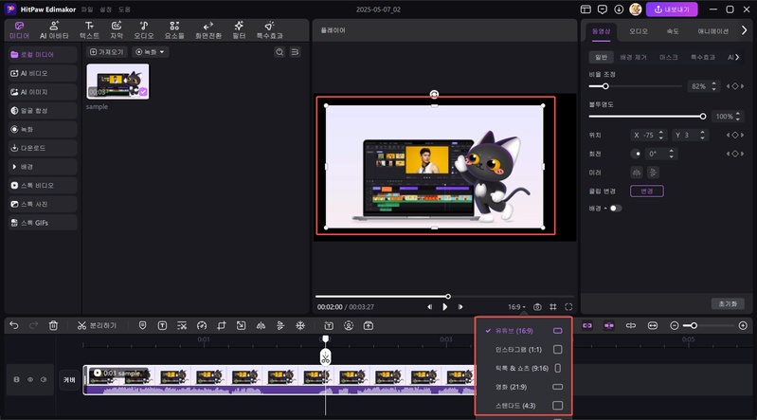757x420 pixels.
Task: Select 유튜브 (16:9) aspect ratio
Action: 524,331
